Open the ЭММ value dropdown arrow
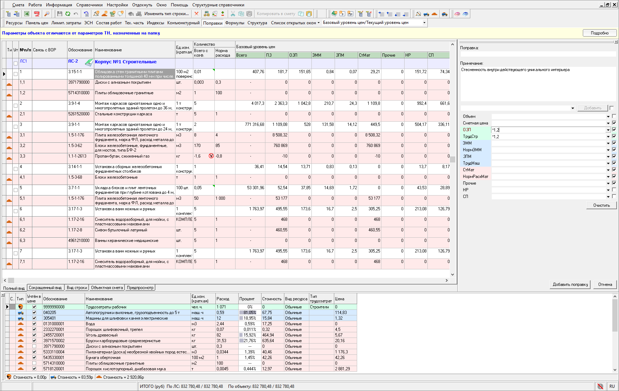Screen dimensions: 619x391 tap(608, 143)
